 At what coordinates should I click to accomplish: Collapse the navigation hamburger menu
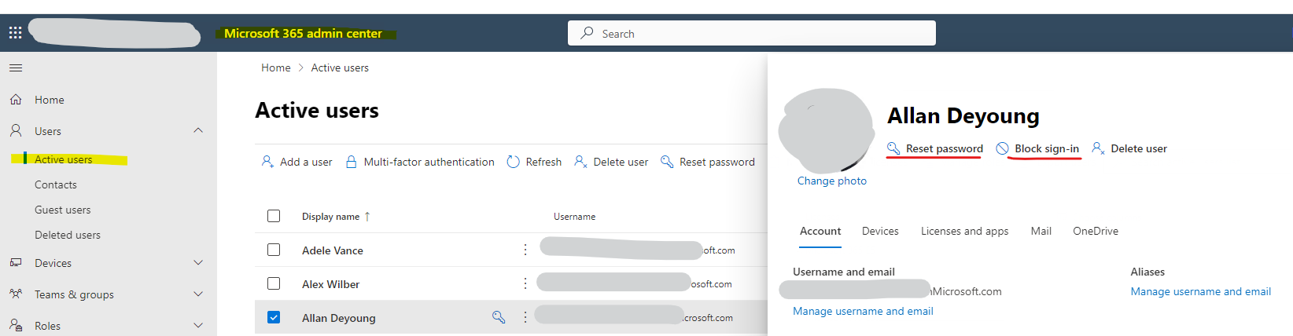point(16,68)
